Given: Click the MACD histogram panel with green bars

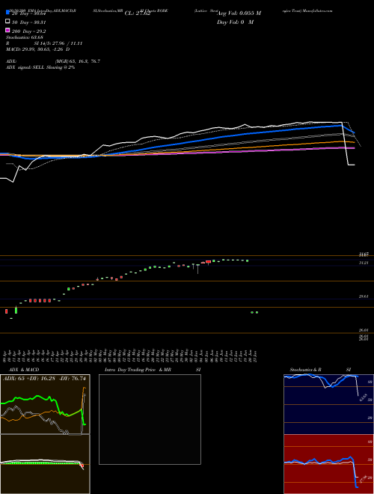Looking at the screenshot, I should [45, 464].
